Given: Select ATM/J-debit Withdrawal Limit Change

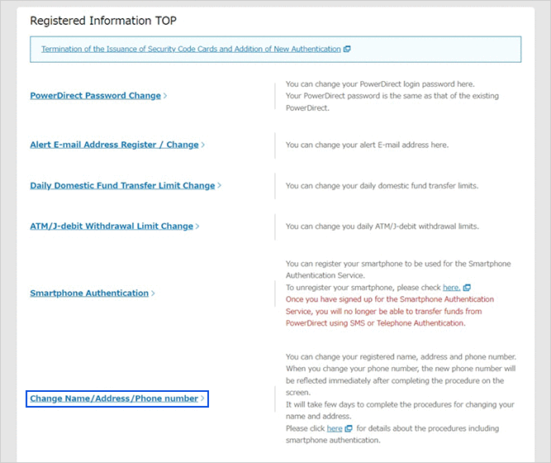Looking at the screenshot, I should 112,227.
